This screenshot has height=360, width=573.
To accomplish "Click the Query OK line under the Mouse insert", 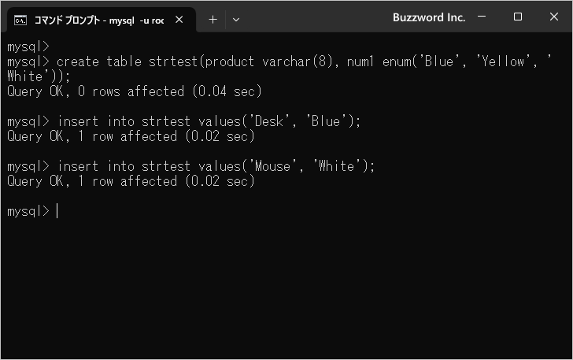I will point(131,181).
